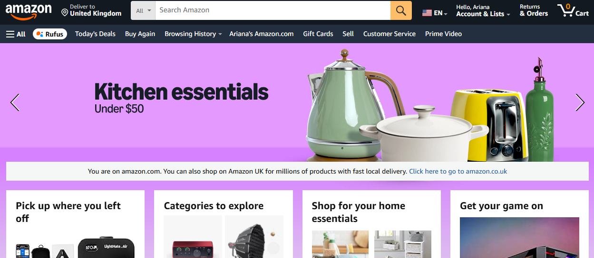The height and width of the screenshot is (258, 594).
Task: Open Customer Service page
Action: (x=390, y=34)
